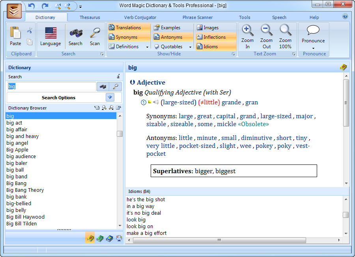Click the Paste clipboard icon
This screenshot has height=257, width=355.
[x=15, y=36]
